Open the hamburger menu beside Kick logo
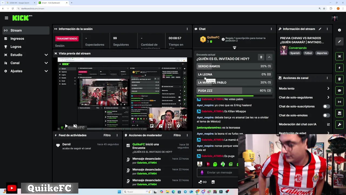346x195 pixels. pos(6,18)
